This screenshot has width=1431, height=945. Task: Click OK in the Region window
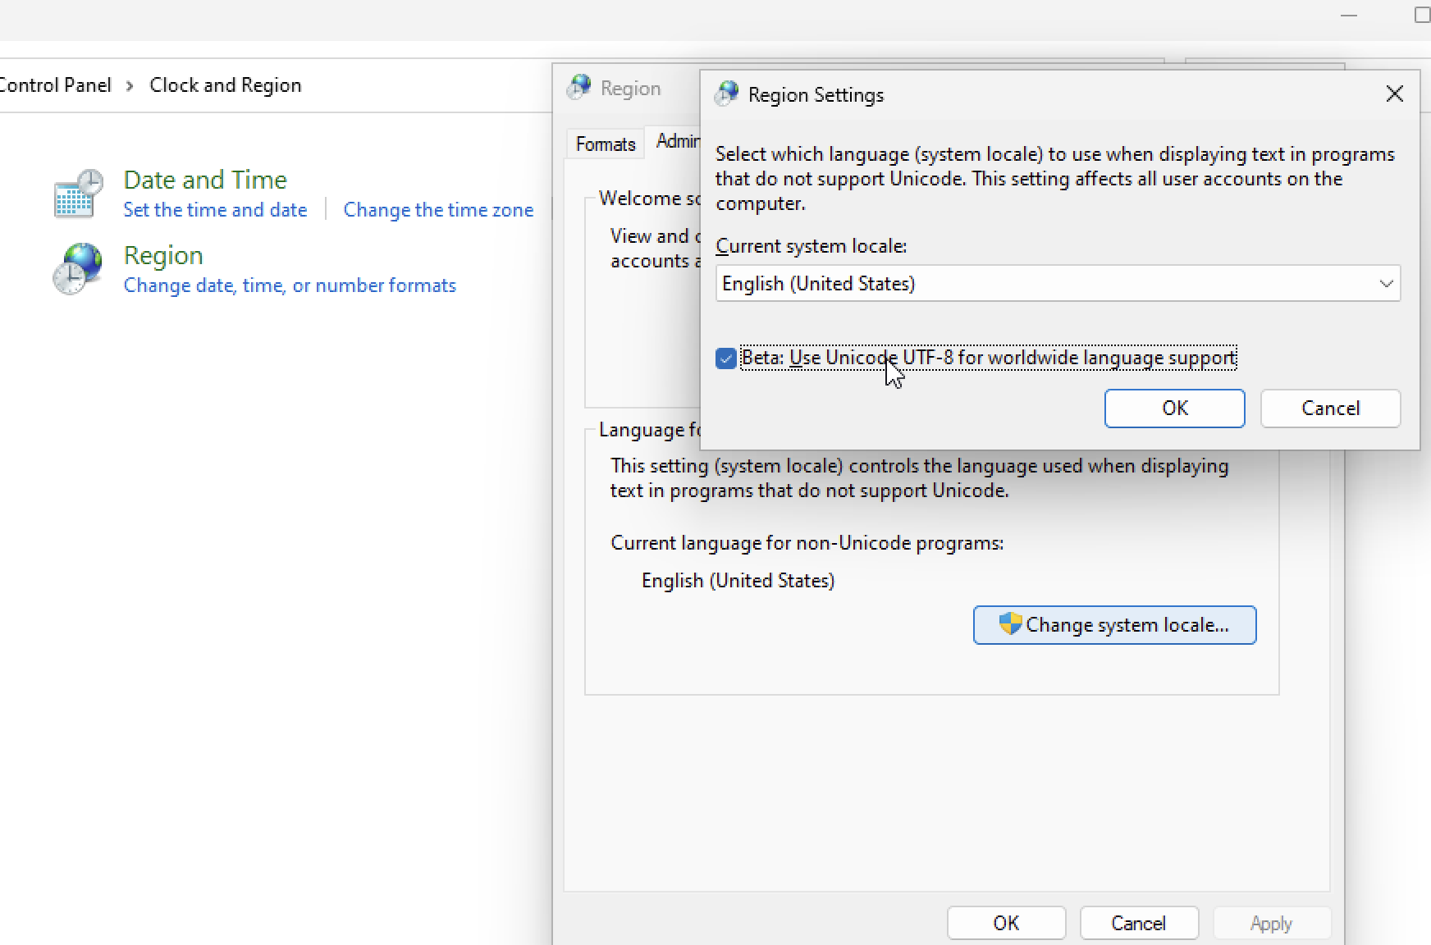click(x=1006, y=922)
